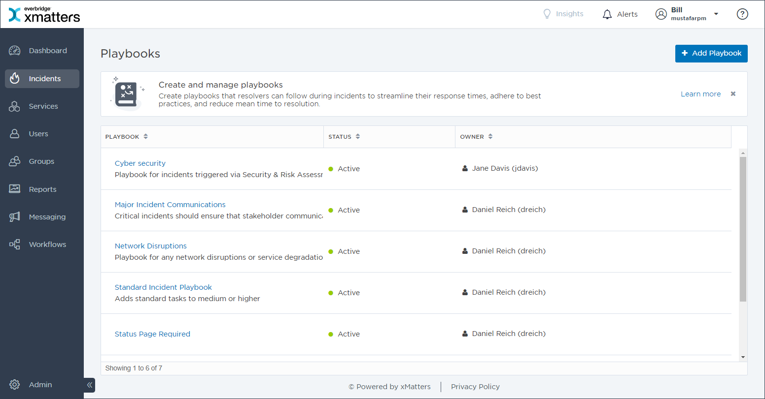Click the owner Jane Davis (jdavis)
765x399 pixels.
coord(505,168)
